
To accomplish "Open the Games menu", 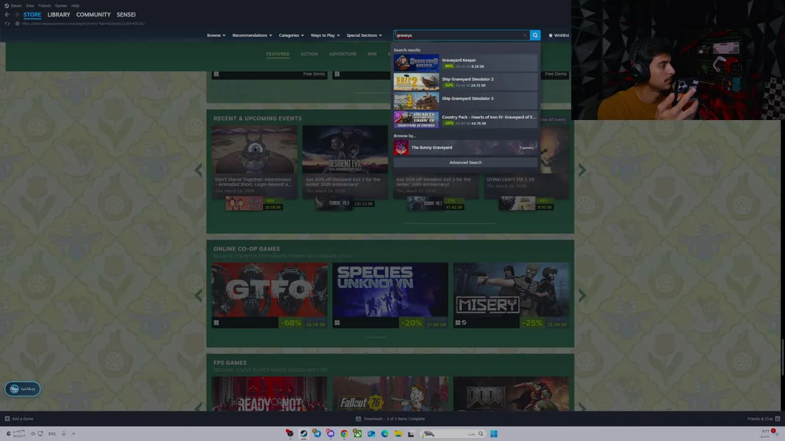I will (x=61, y=6).
